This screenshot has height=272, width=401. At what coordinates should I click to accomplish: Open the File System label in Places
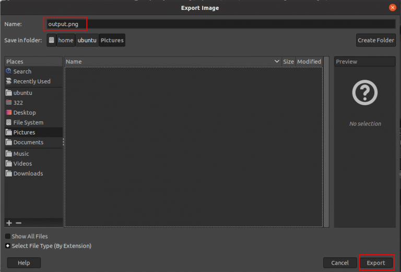(x=28, y=122)
